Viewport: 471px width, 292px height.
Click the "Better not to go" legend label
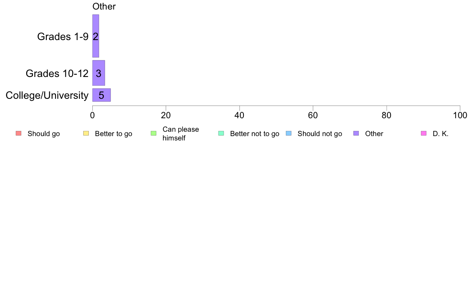coord(255,134)
